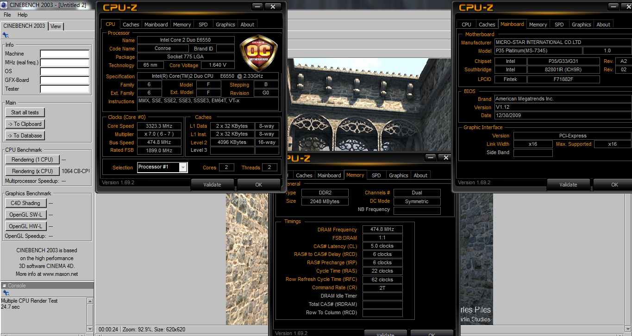Click the Core Speed value 3323.3 MHz
Screen dimensions: 632x336
tap(158, 126)
